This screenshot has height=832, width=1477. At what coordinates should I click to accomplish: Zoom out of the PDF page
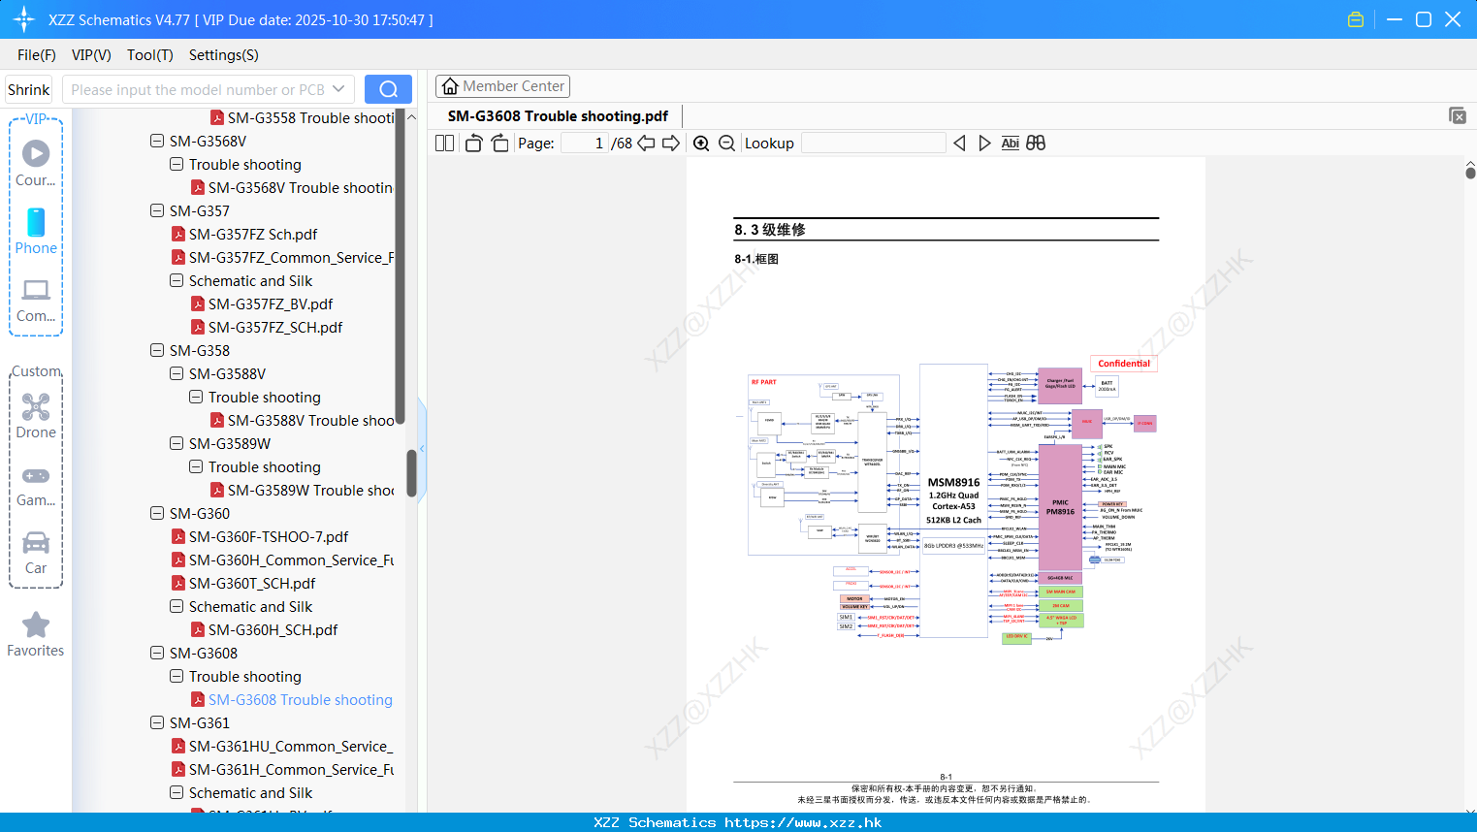pos(726,144)
